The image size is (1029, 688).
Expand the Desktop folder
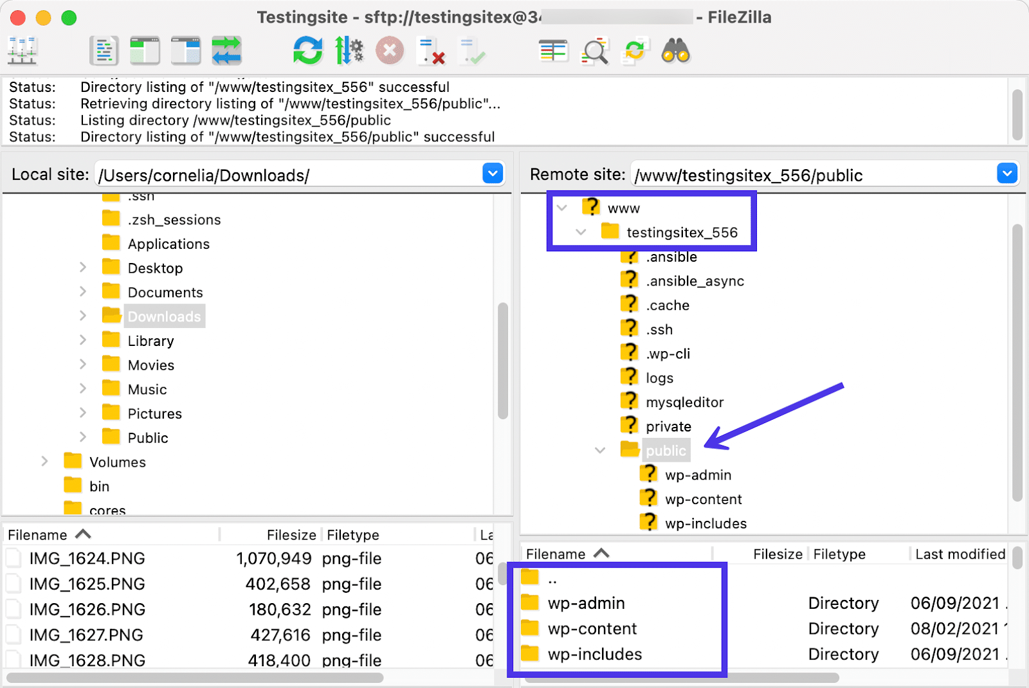(83, 267)
